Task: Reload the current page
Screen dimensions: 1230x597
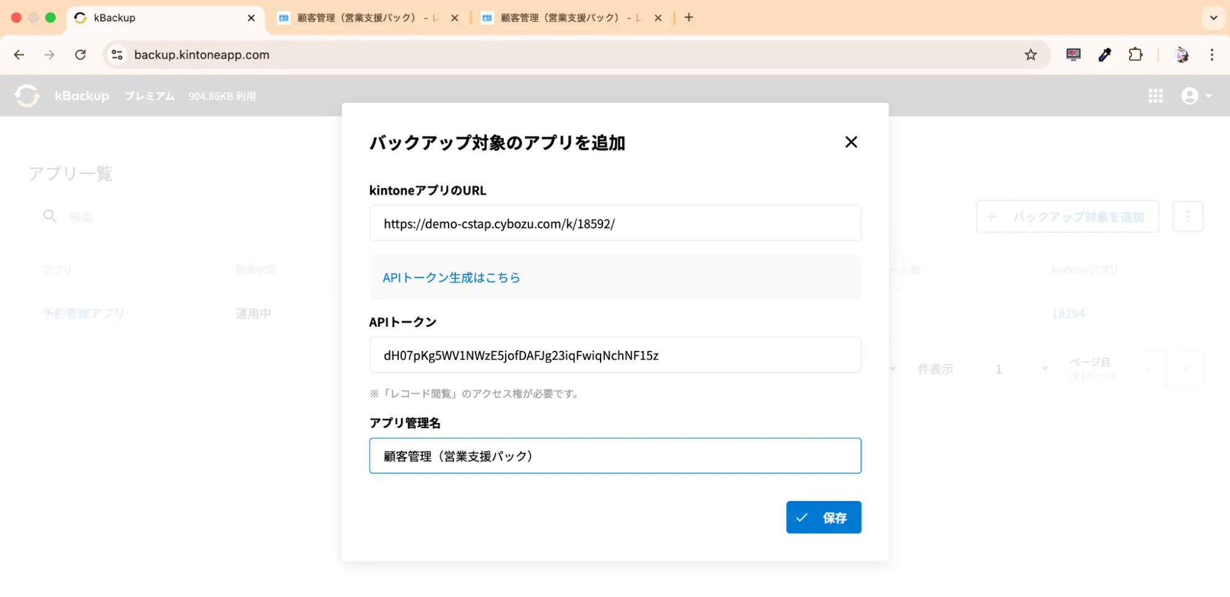Action: (81, 55)
